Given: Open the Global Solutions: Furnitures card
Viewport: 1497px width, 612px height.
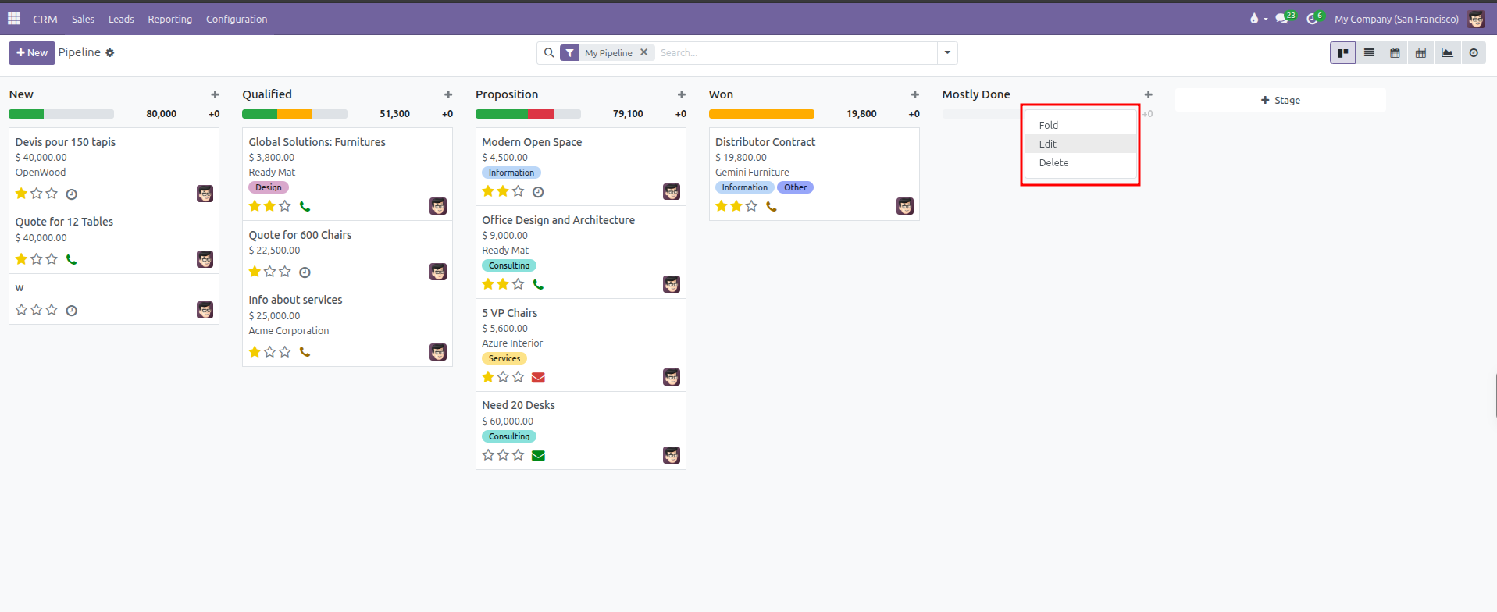Looking at the screenshot, I should tap(348, 174).
